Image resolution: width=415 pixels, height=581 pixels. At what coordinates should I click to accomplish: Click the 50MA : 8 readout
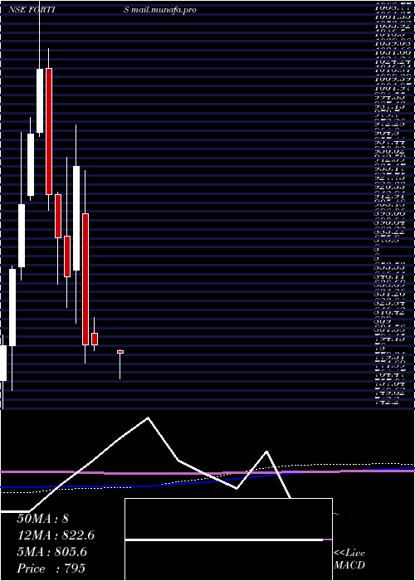(x=42, y=519)
